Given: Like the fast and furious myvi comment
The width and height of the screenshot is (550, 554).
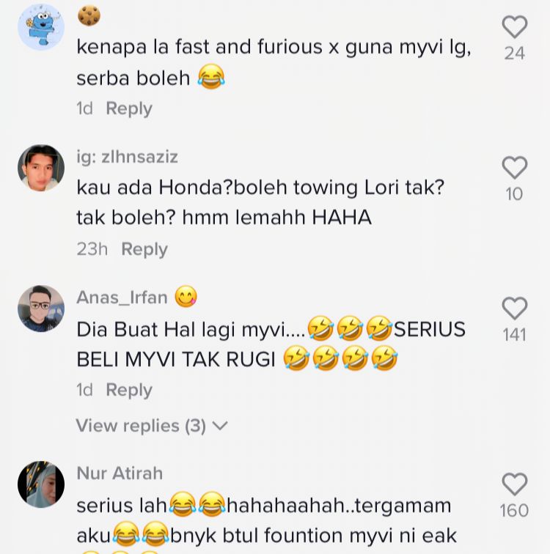Looking at the screenshot, I should [515, 27].
